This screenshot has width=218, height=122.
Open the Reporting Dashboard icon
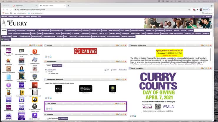[x=35, y=92]
